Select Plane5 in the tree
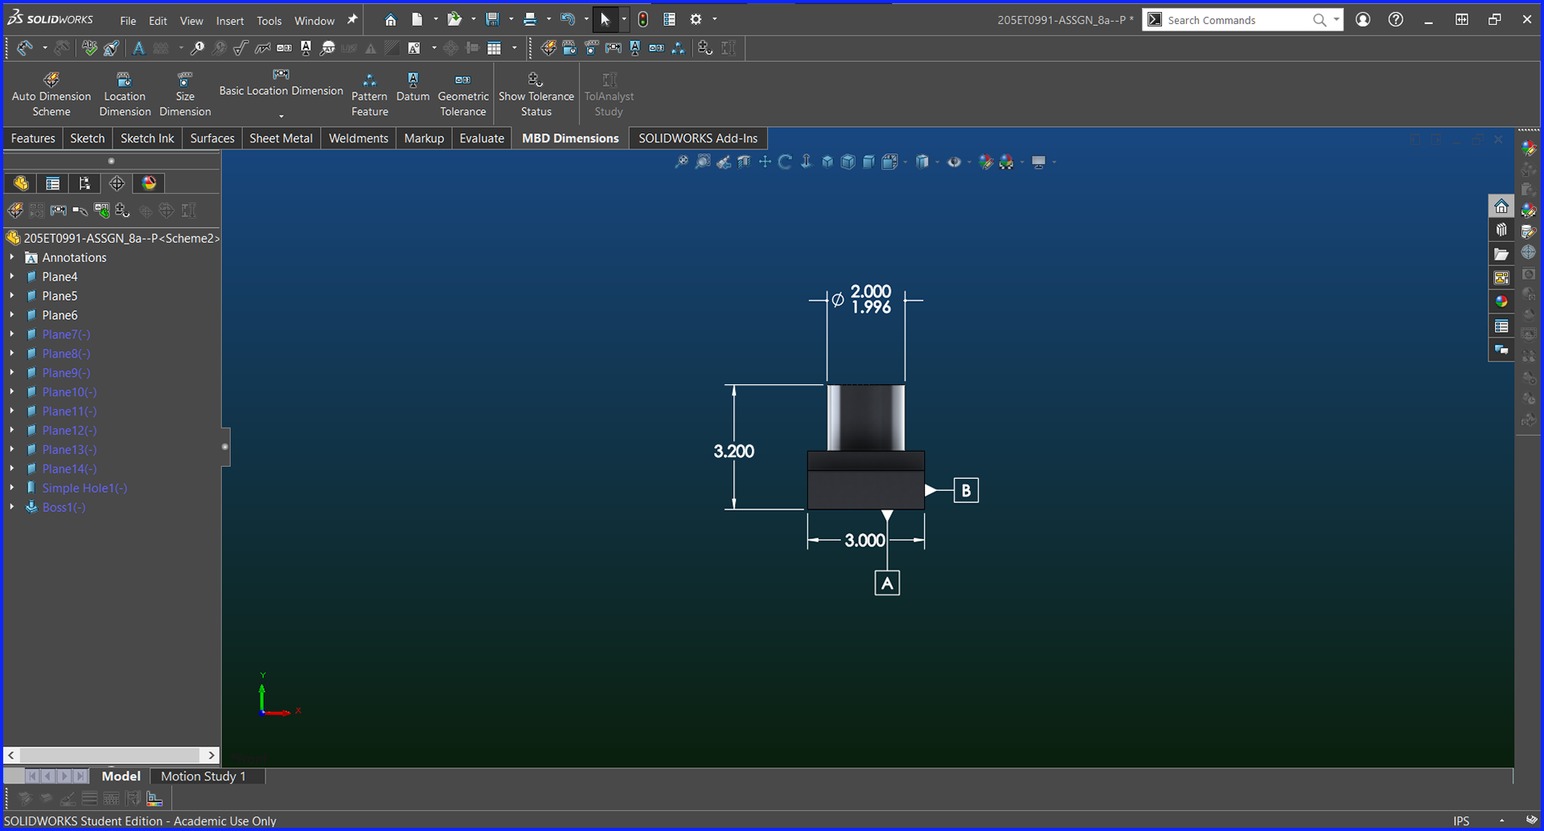The height and width of the screenshot is (831, 1544). coord(60,296)
